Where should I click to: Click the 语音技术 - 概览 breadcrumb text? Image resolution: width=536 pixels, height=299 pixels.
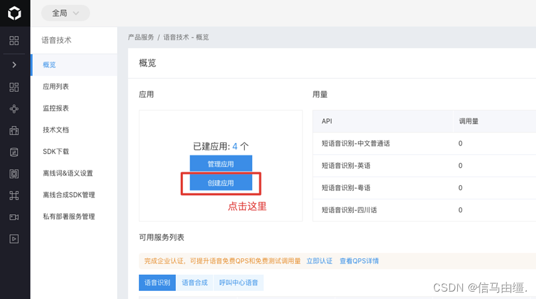click(186, 37)
